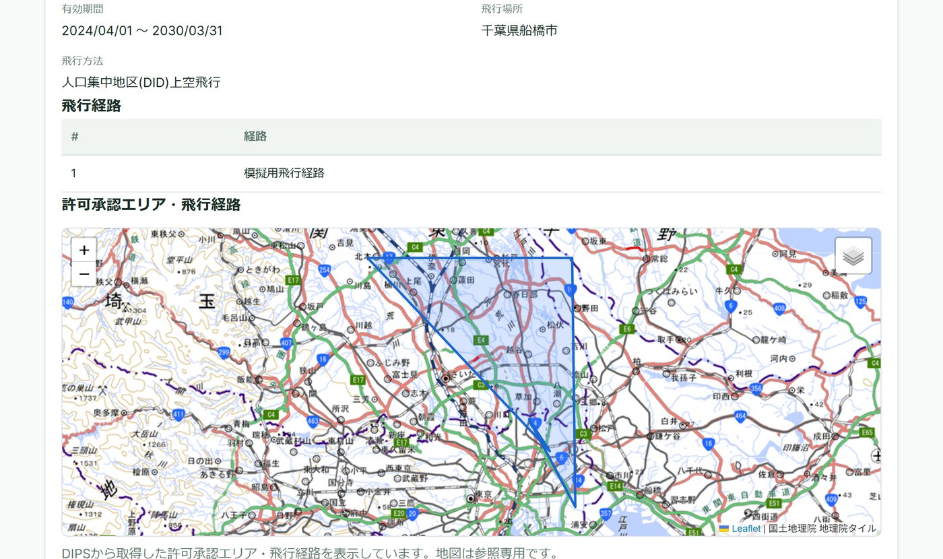
Task: Click the 有効期間 label
Action: pos(82,9)
